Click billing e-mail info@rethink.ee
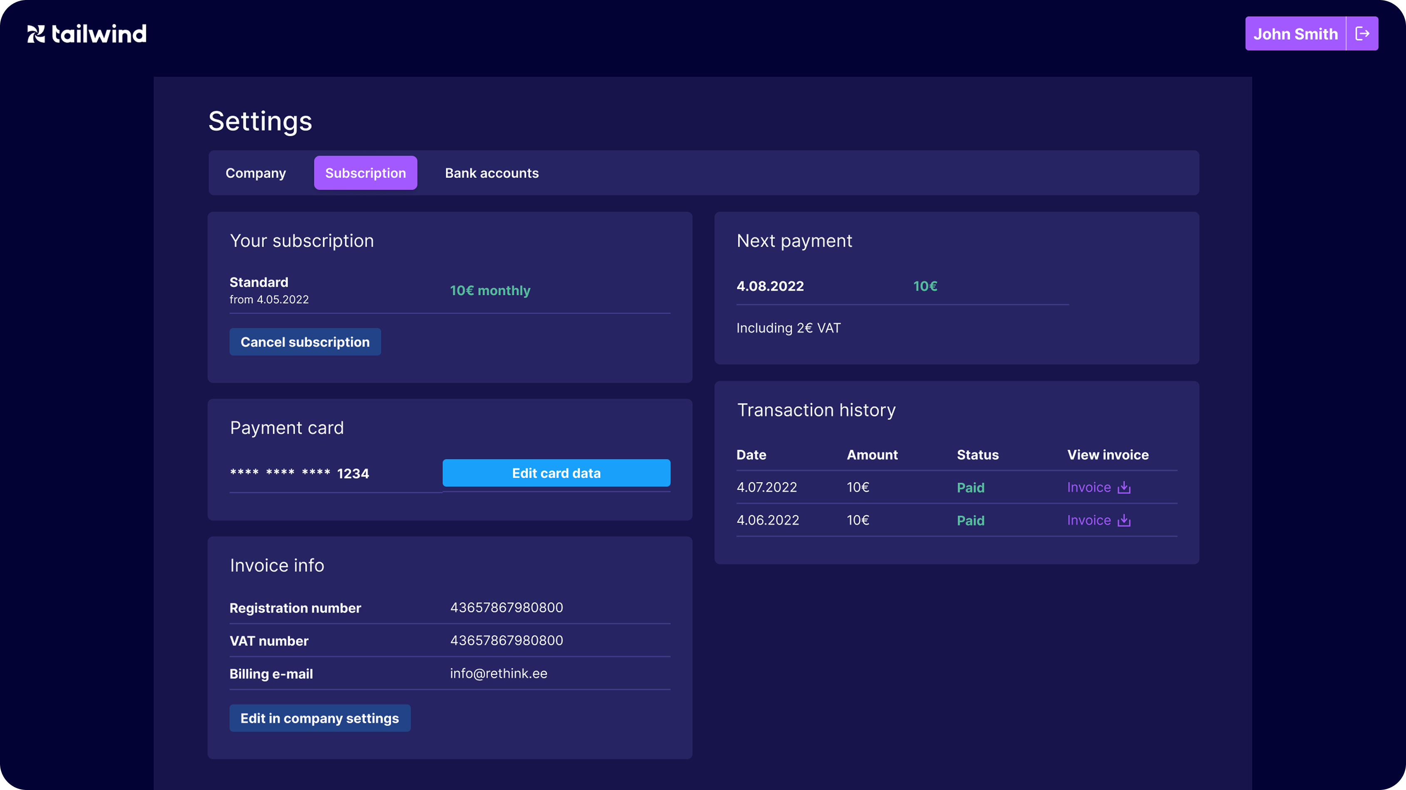The image size is (1406, 790). 499,673
